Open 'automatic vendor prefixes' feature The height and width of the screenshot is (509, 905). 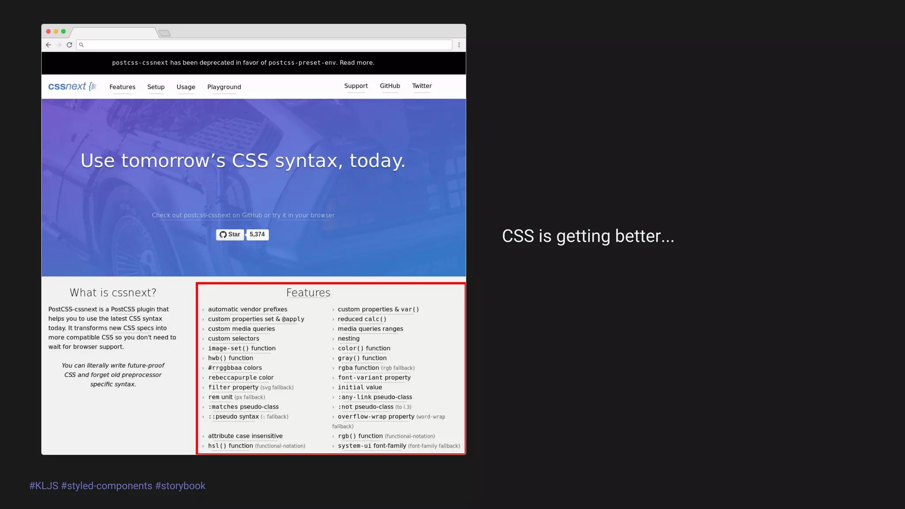click(247, 309)
